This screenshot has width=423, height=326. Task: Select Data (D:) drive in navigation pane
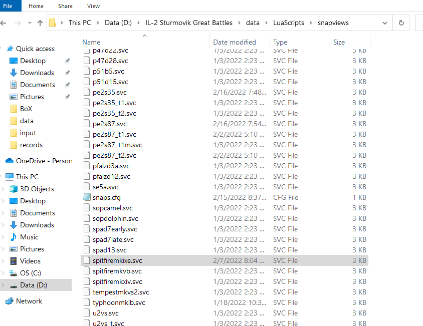34,285
